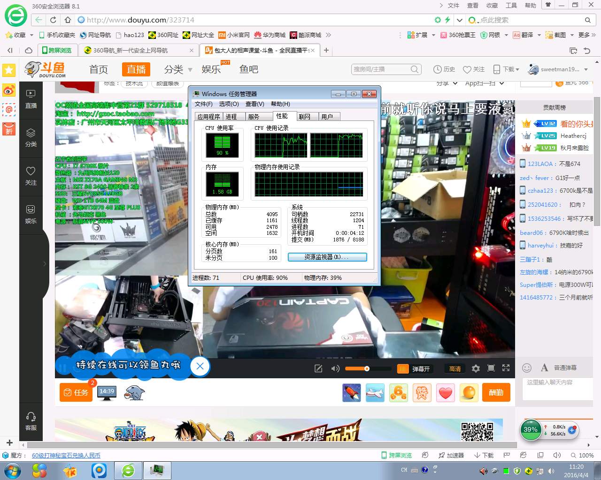
Task: Send the rocket gift
Action: [x=352, y=393]
